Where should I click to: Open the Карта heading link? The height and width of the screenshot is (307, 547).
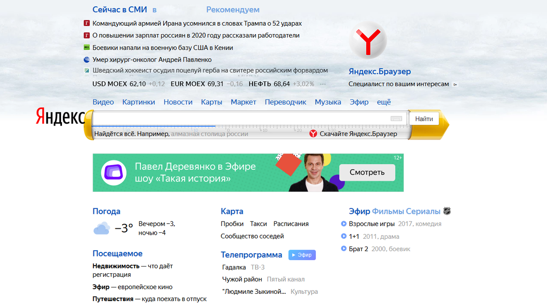coord(232,211)
